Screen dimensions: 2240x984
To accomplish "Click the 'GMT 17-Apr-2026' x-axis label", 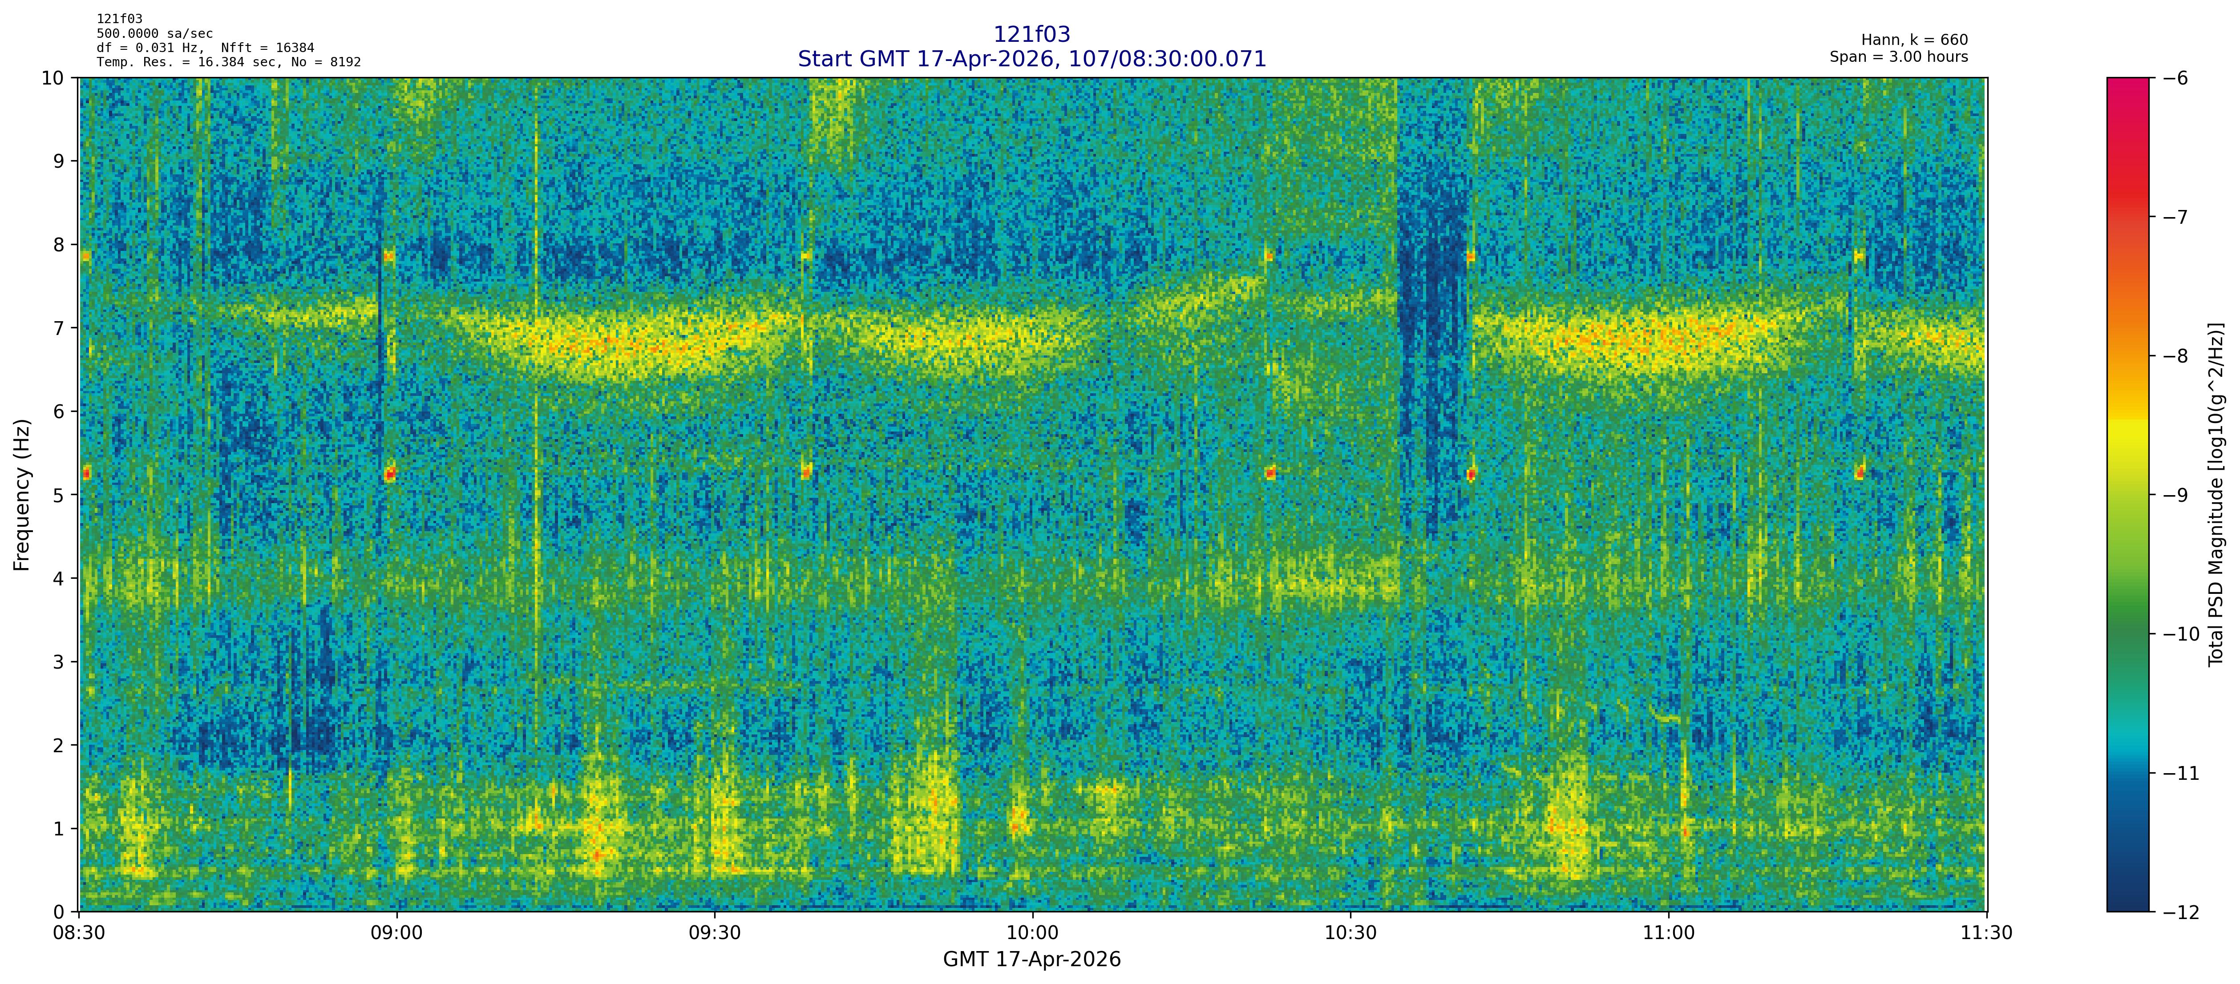I will click(1031, 960).
